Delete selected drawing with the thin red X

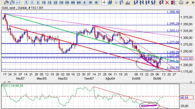pos(167,3)
